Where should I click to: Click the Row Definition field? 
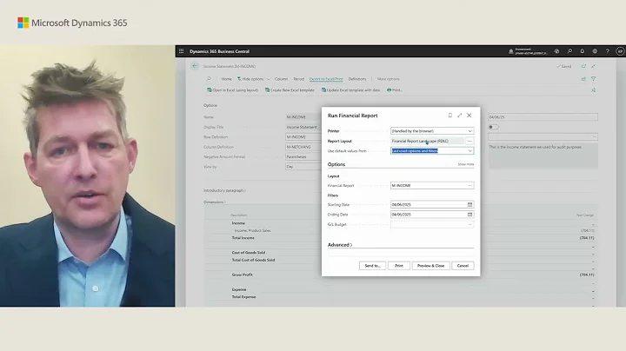303,136
